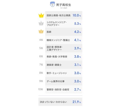The height and width of the screenshot is (107, 124).
Task: Click the 機械エンジニア・整備士 row
Action: [x=64, y=40]
